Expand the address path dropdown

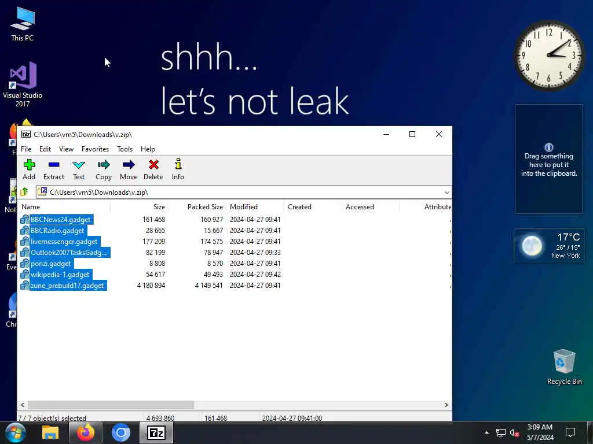(x=446, y=192)
